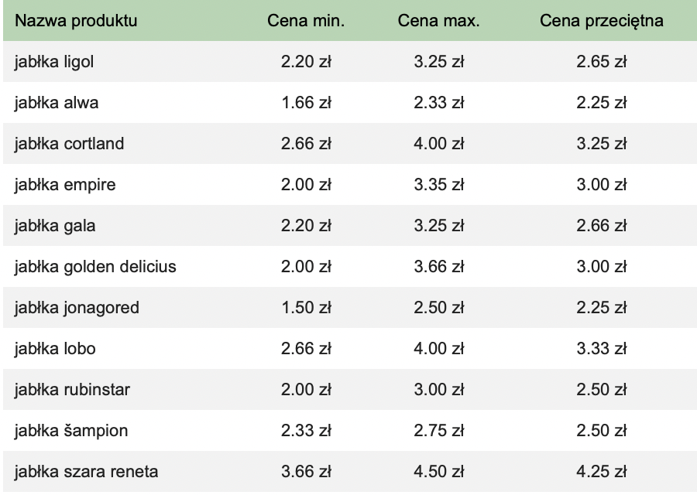Click the jabłka šampion product name
The width and height of the screenshot is (697, 495).
(71, 431)
